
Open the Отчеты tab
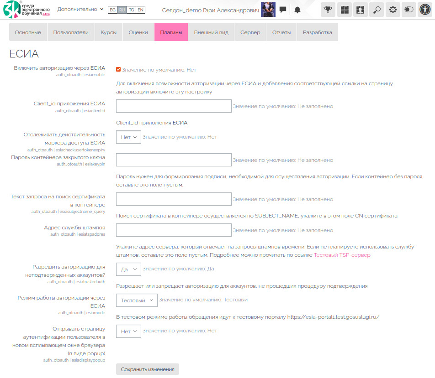coord(281,32)
